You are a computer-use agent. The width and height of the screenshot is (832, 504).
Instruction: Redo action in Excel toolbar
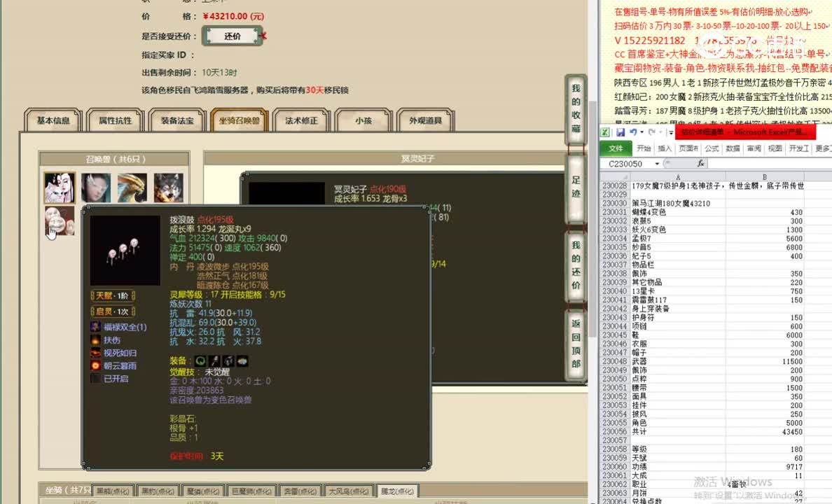coord(651,132)
